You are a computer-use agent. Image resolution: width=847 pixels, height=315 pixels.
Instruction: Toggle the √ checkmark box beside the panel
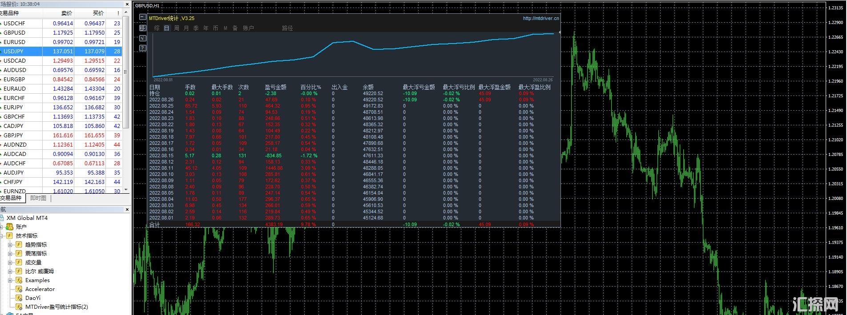[x=142, y=38]
